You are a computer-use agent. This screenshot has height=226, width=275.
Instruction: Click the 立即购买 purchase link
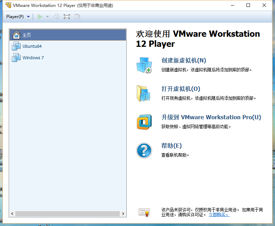[219, 215]
